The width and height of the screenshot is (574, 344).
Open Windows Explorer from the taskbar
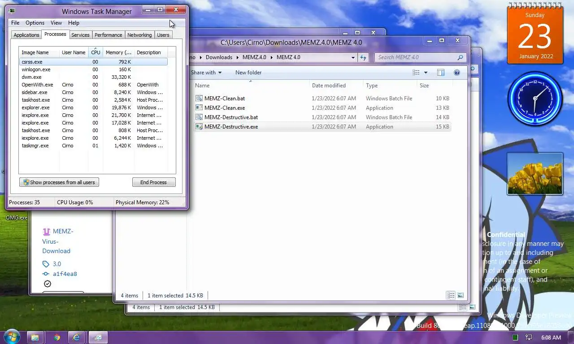click(35, 337)
